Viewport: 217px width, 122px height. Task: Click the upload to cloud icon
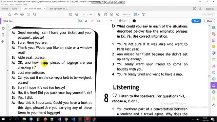tap(16, 14)
